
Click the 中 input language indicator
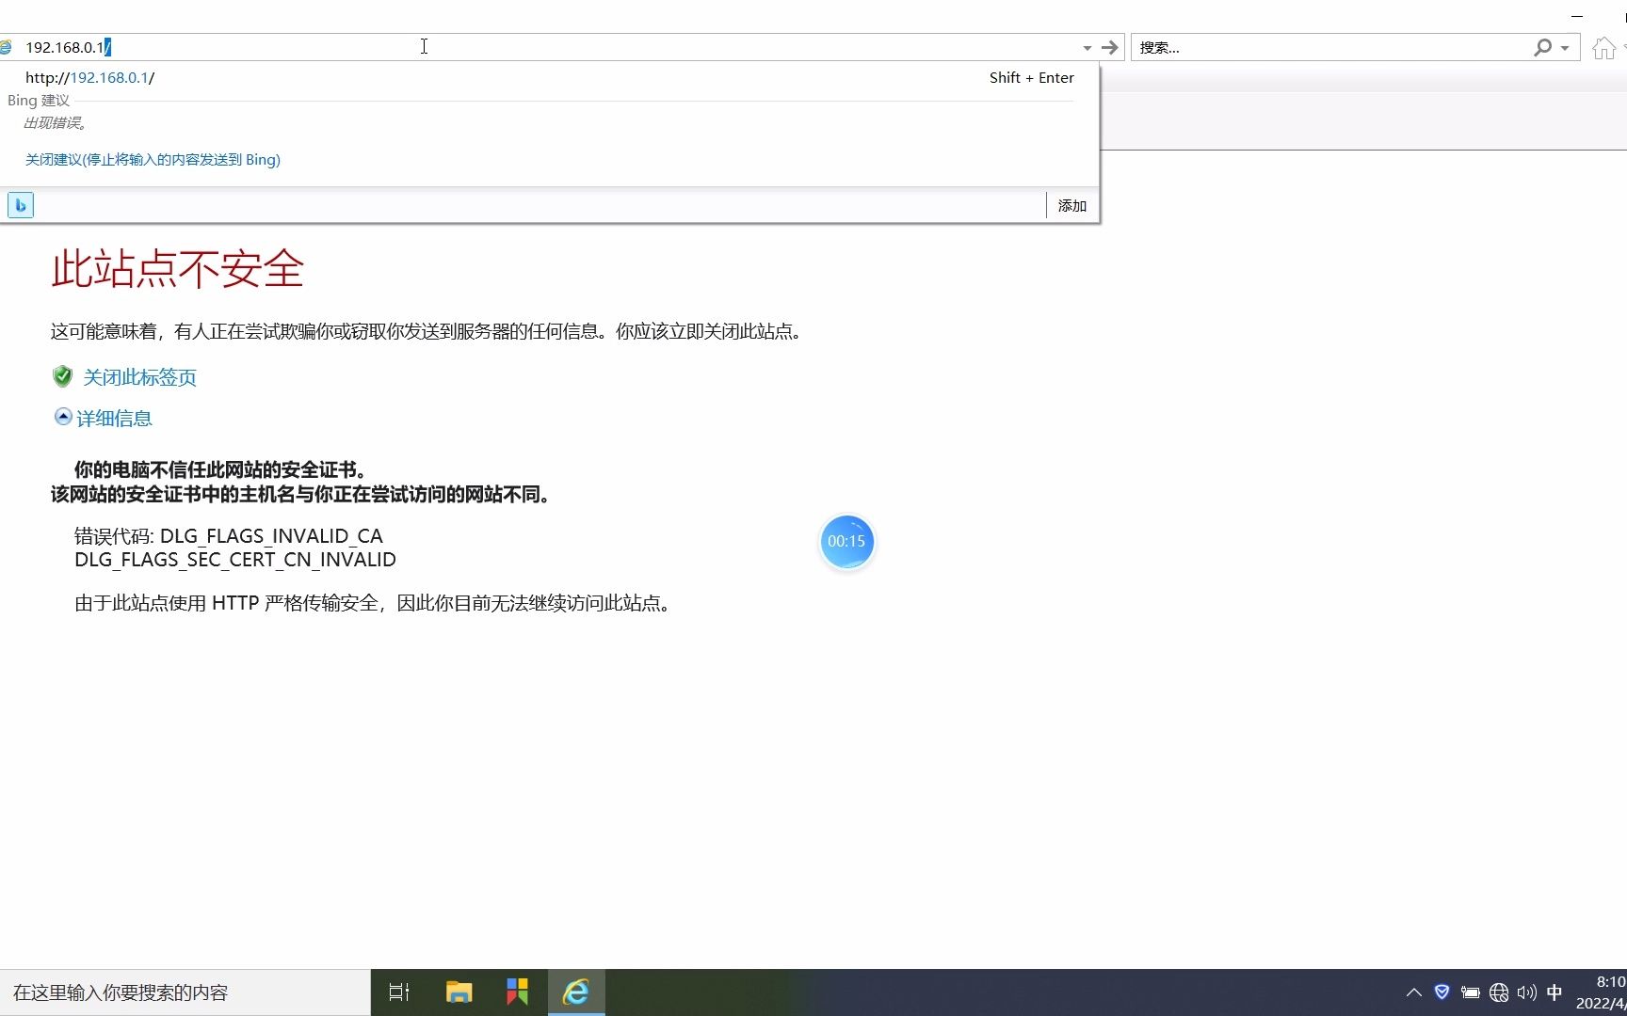pos(1555,992)
